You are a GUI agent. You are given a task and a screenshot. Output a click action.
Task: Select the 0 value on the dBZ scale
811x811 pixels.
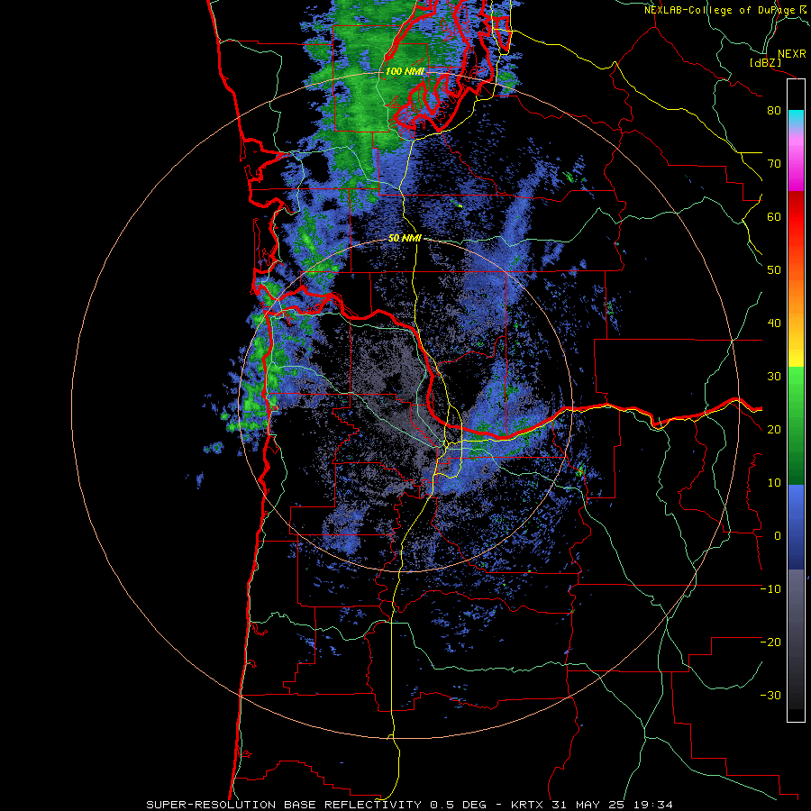(778, 536)
